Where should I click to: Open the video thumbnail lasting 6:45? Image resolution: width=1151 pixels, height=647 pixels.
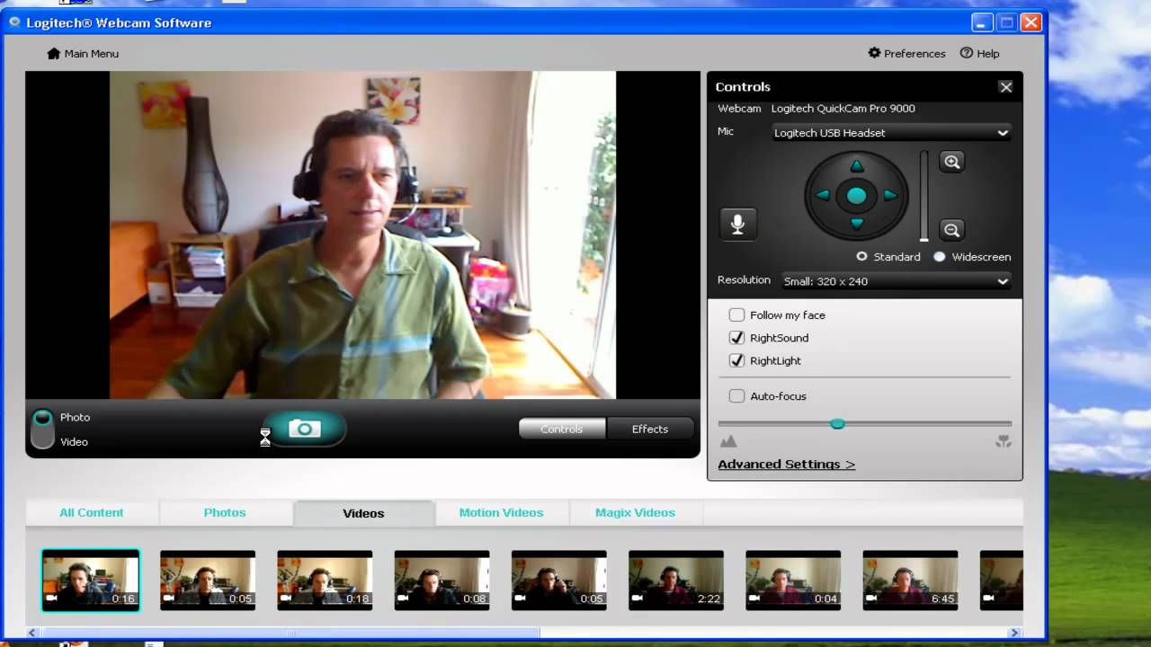point(910,581)
